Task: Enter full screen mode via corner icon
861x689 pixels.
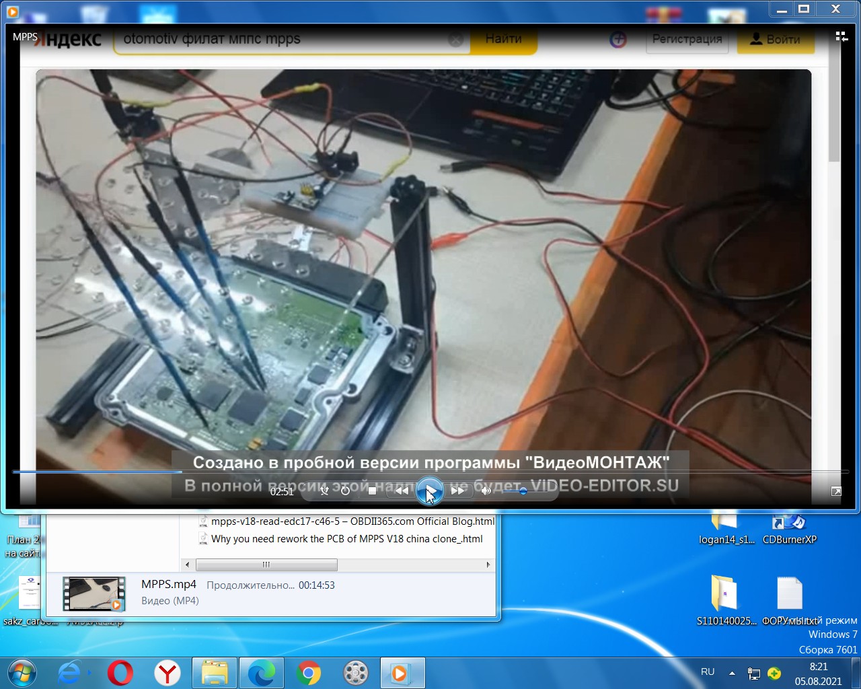Action: click(836, 492)
